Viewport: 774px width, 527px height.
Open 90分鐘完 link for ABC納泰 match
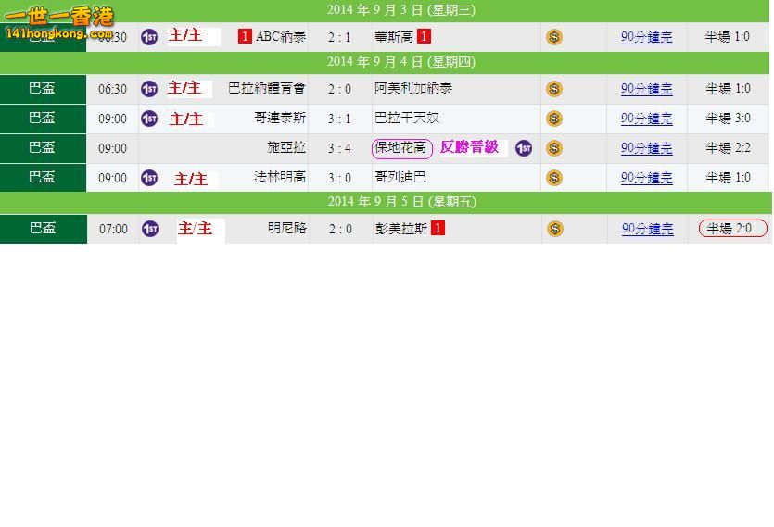tap(647, 37)
